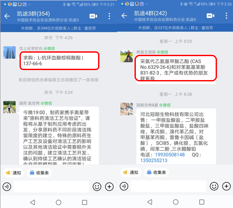This screenshot has height=208, width=233.
Task: Start video meeting in 凯途4群
Action: pos(210,16)
